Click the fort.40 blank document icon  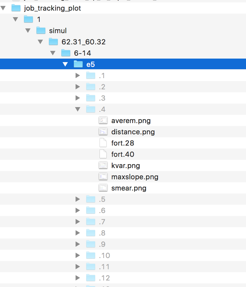(103, 154)
